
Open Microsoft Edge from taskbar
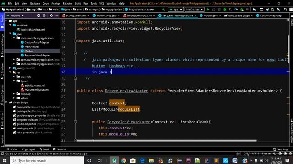point(142,160)
